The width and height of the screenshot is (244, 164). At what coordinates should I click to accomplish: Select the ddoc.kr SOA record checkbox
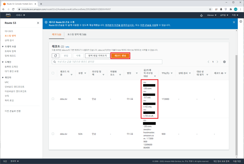(x=53, y=134)
